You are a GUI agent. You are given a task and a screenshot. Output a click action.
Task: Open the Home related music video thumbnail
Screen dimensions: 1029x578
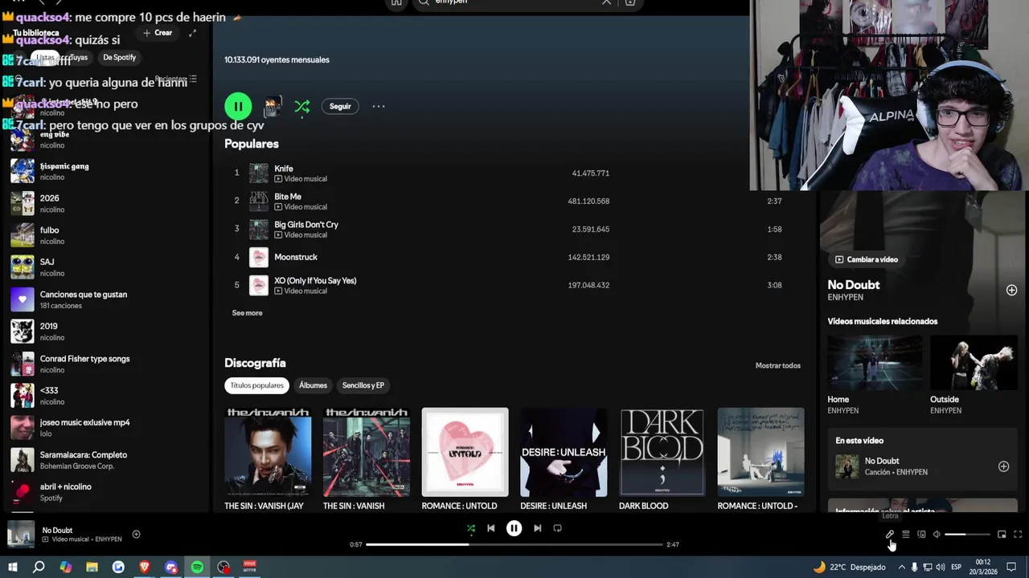pyautogui.click(x=875, y=363)
